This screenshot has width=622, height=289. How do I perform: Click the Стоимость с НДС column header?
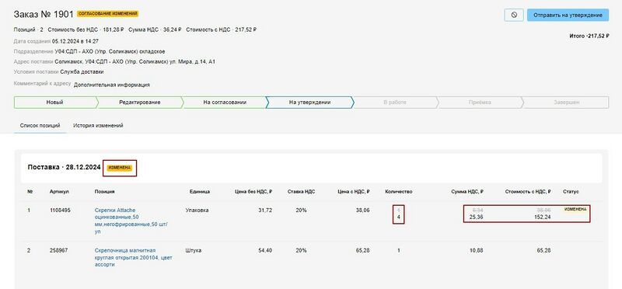point(528,191)
